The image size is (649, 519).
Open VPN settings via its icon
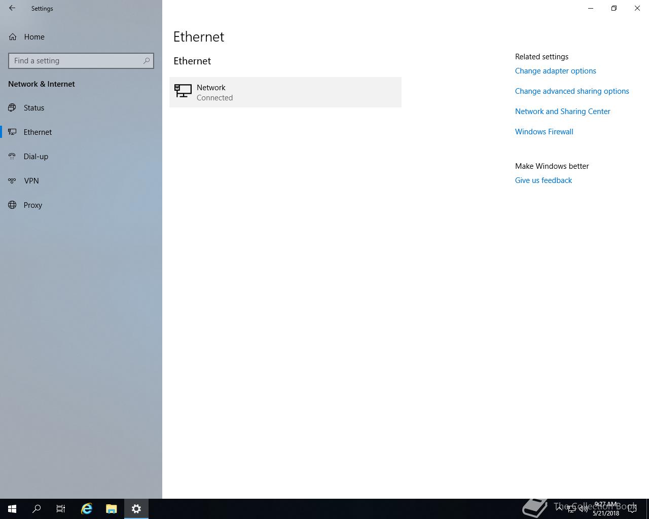pos(12,181)
